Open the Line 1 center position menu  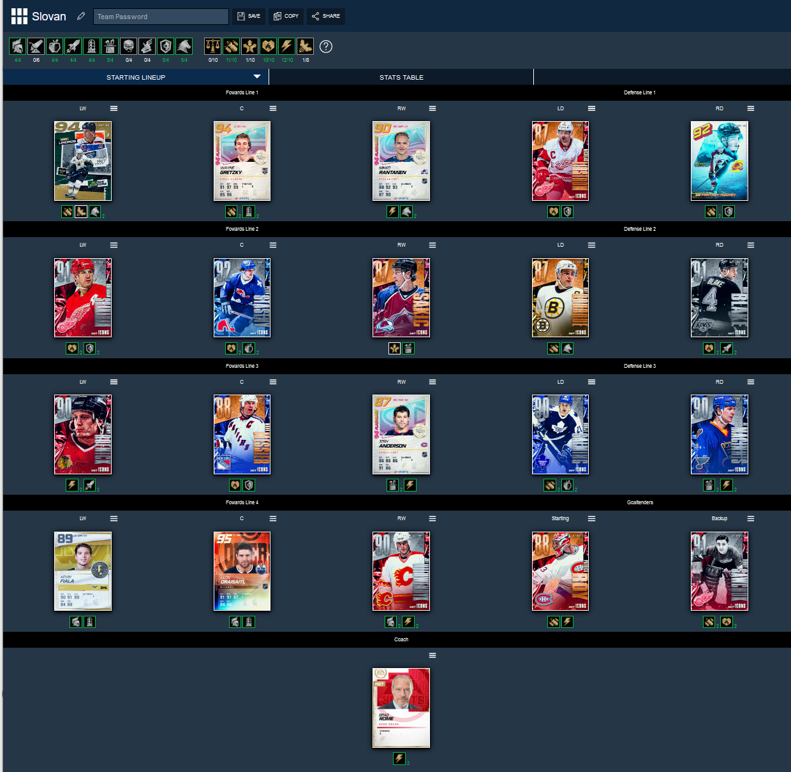pyautogui.click(x=273, y=108)
